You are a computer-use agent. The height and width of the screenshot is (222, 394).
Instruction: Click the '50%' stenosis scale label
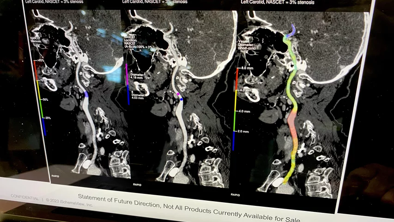pos(45,100)
